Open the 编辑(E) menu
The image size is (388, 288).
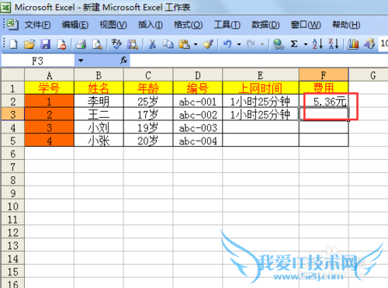click(75, 25)
